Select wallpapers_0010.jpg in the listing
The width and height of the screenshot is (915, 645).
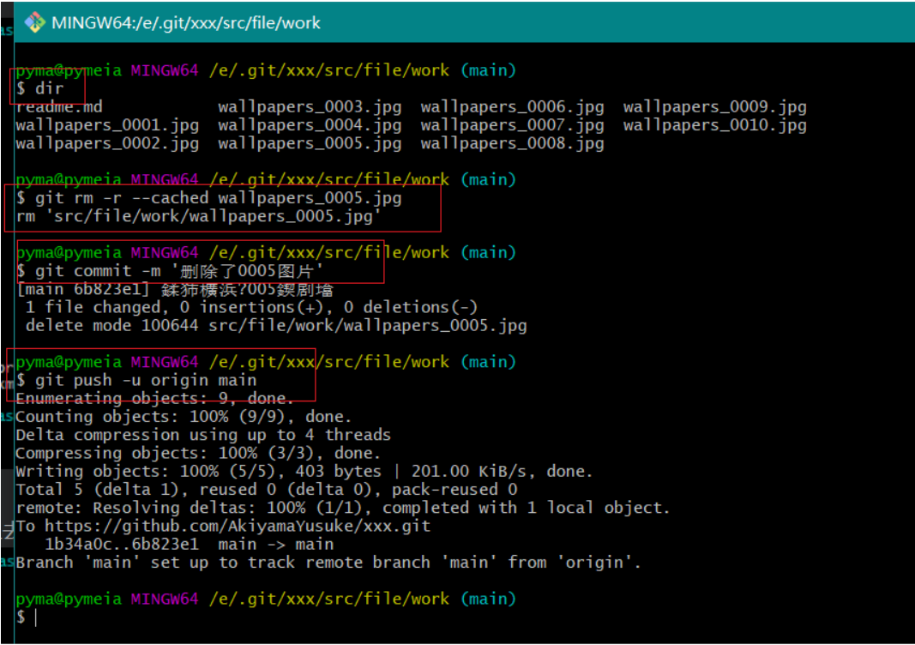tap(715, 125)
